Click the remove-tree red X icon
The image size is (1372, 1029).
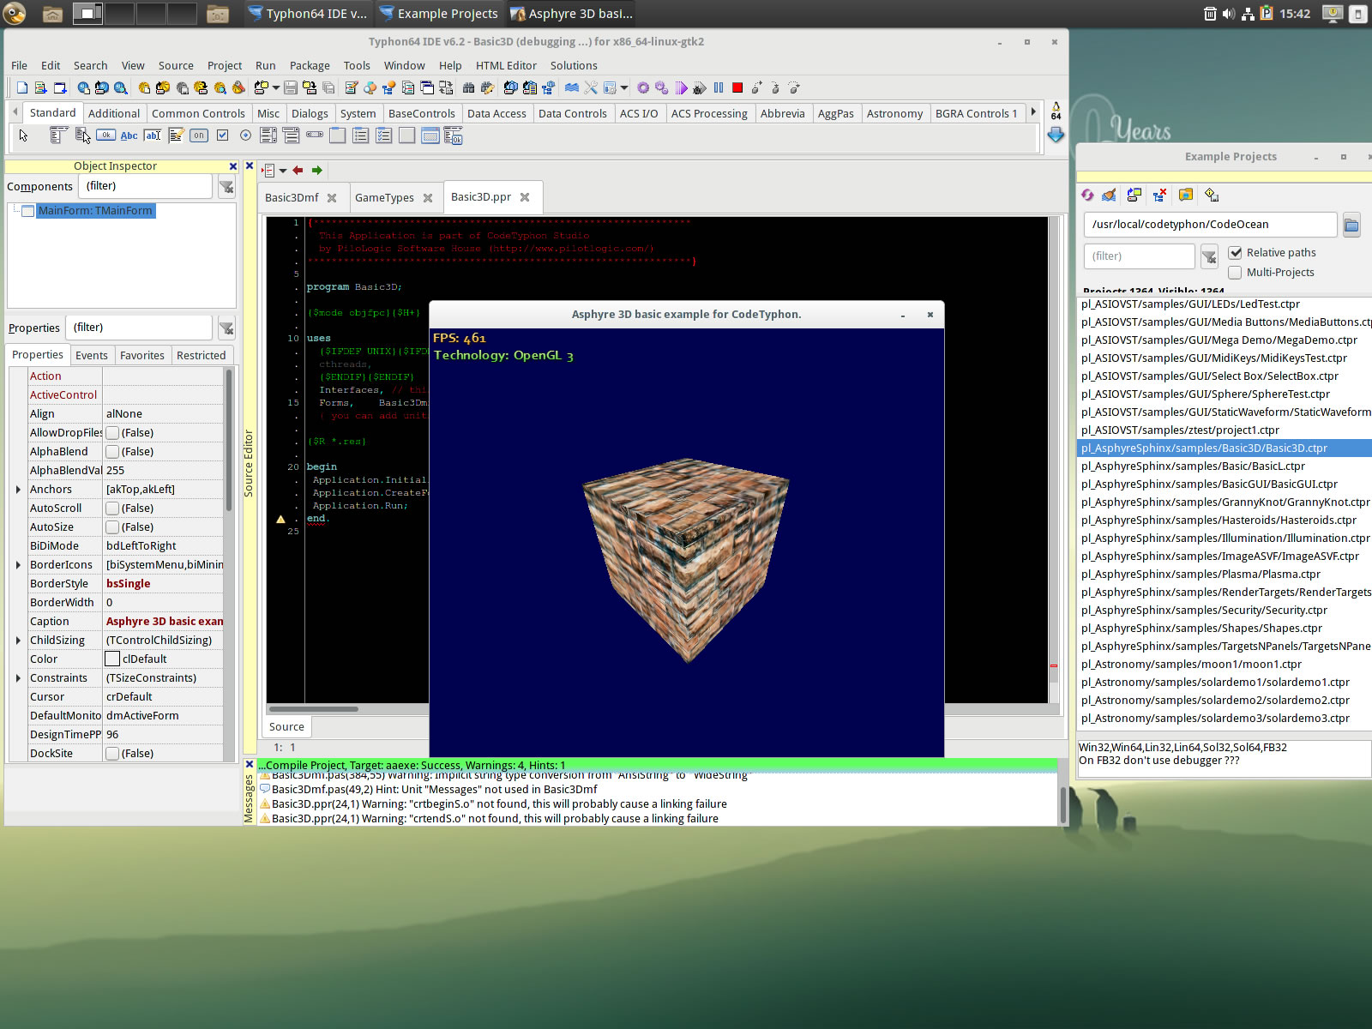click(1159, 195)
